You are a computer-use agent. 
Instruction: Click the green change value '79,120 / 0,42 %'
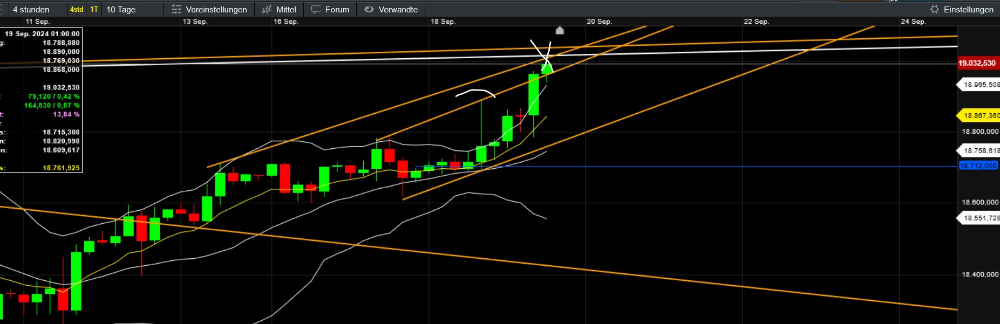click(x=53, y=96)
